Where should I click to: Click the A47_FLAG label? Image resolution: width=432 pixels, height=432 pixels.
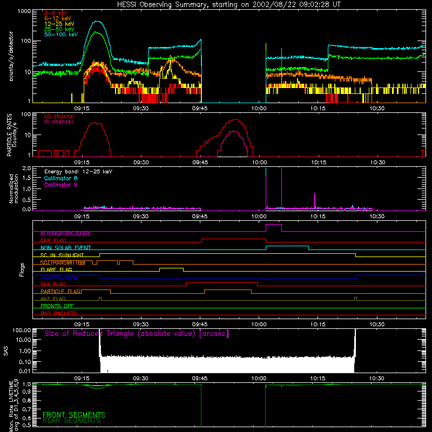click(x=53, y=299)
